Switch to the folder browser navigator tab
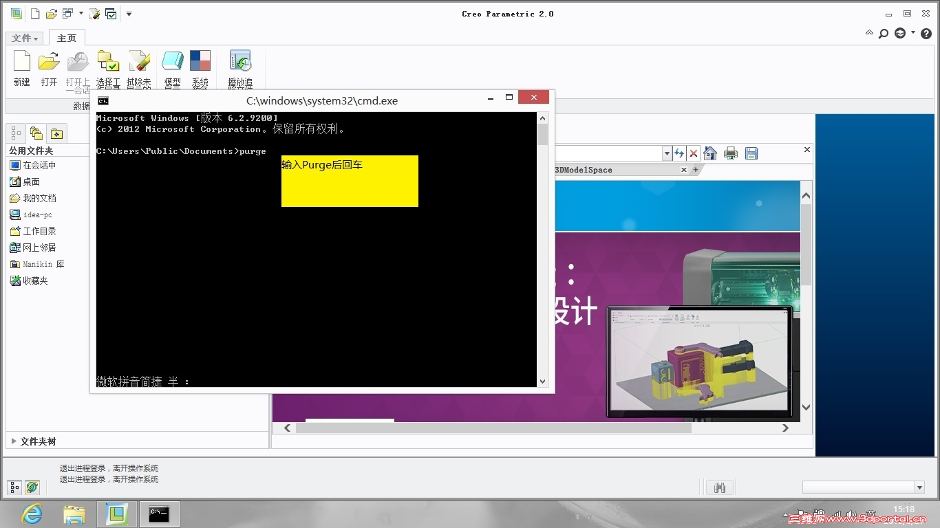This screenshot has height=528, width=940. [x=36, y=133]
